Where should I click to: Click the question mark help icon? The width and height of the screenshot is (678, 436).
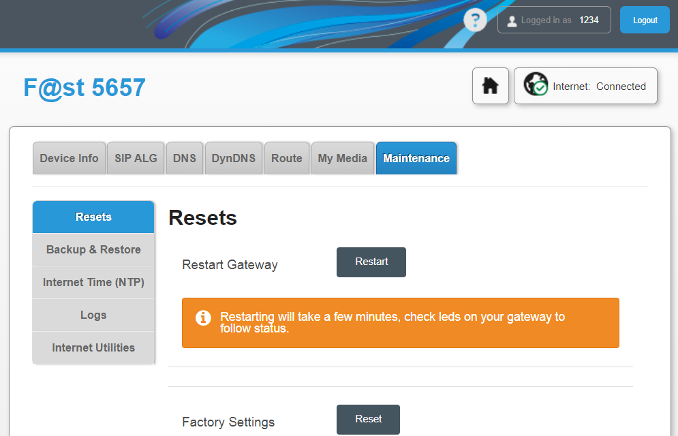click(475, 20)
